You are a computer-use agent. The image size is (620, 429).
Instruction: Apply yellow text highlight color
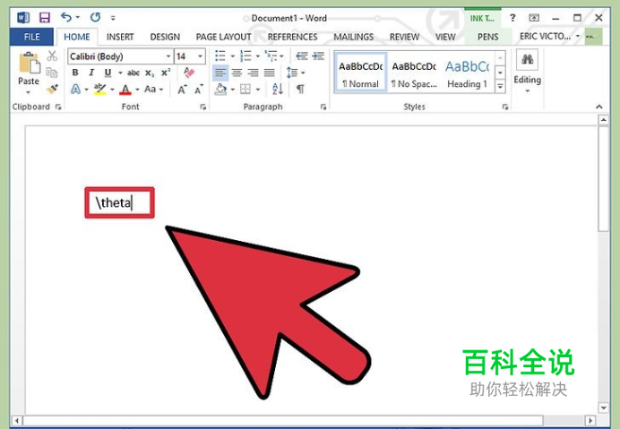(99, 90)
